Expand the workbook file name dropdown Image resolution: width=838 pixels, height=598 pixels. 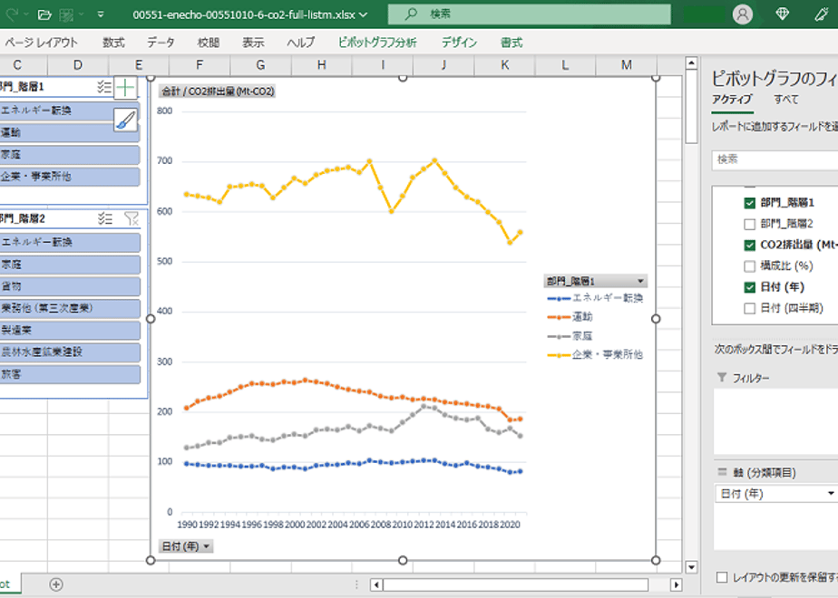[364, 14]
